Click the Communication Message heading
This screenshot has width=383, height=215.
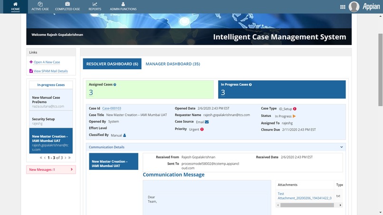click(x=173, y=175)
